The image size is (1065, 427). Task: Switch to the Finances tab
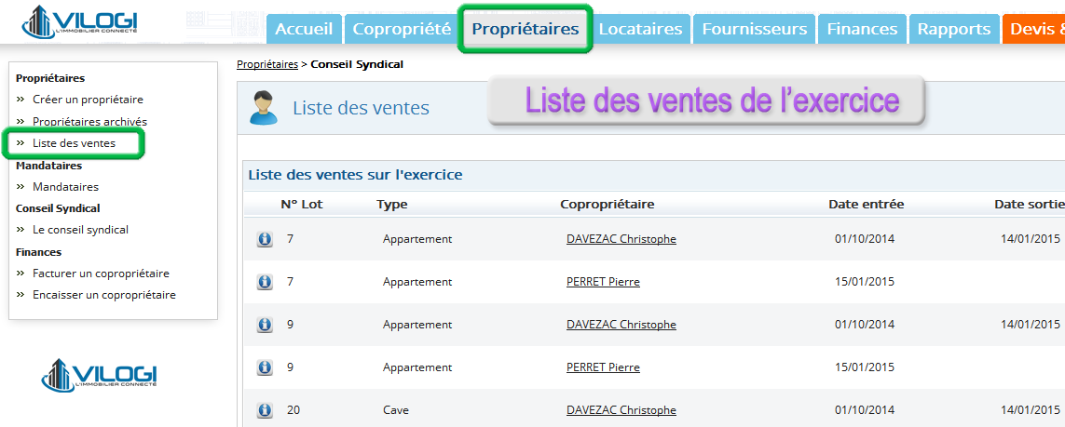click(863, 29)
